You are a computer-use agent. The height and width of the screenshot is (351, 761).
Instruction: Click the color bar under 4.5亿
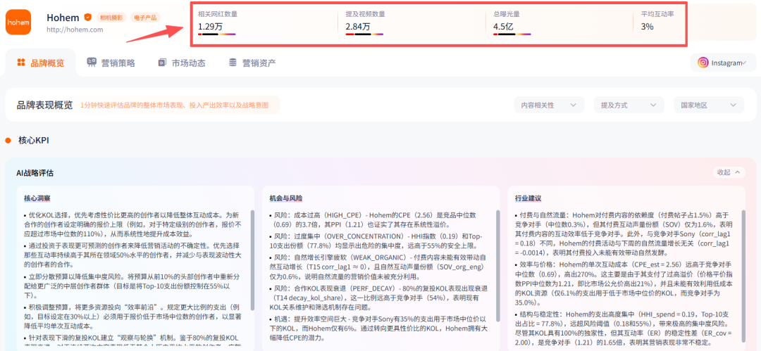[x=512, y=34]
